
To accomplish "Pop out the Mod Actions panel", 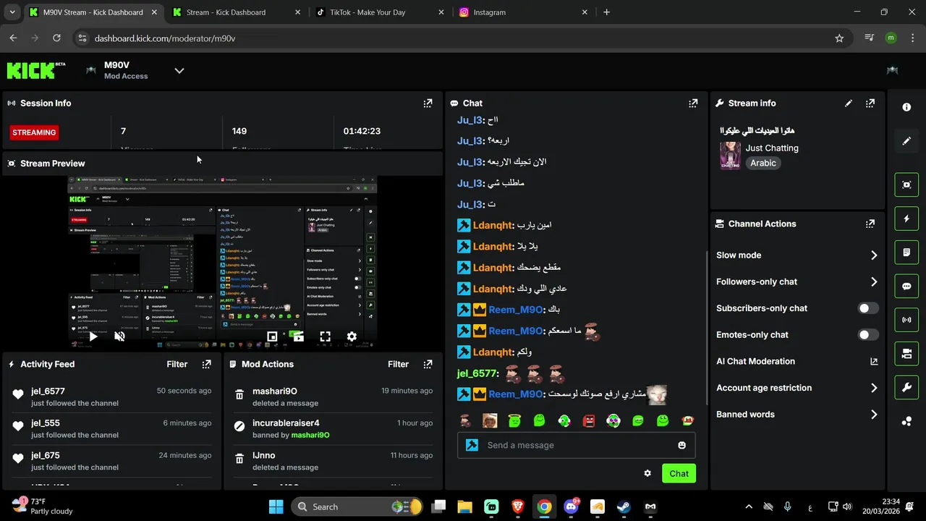I will [428, 365].
